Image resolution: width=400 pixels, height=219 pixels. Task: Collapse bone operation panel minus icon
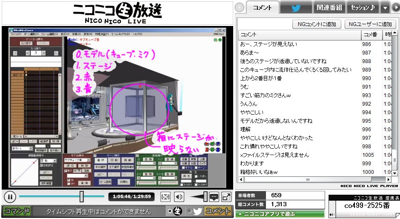point(95,156)
